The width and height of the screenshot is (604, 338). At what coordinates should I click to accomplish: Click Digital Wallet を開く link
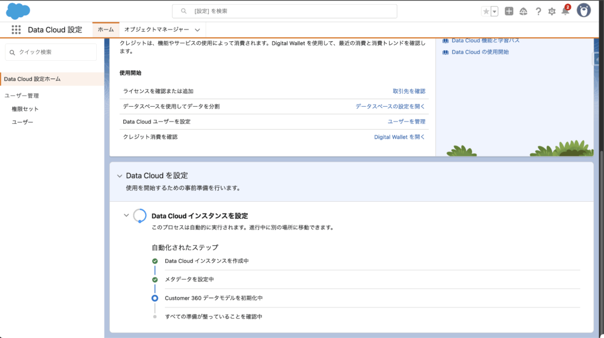399,137
